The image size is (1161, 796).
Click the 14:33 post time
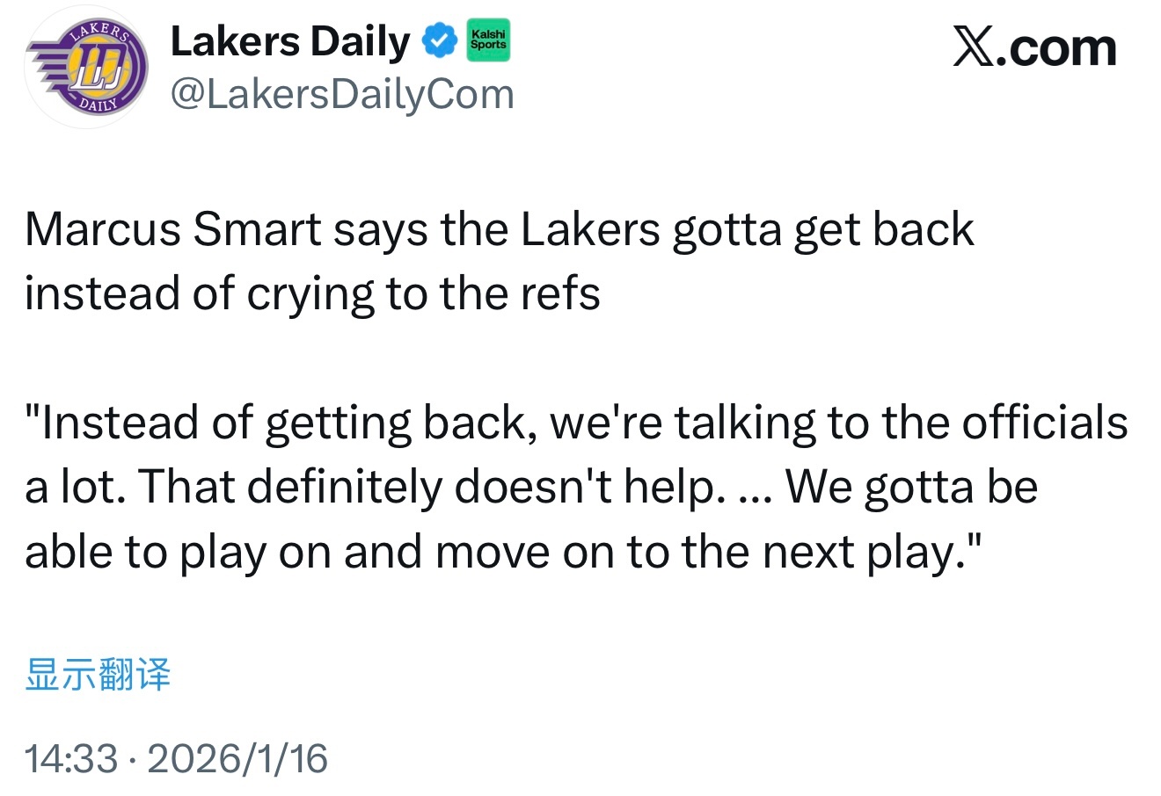tap(71, 758)
